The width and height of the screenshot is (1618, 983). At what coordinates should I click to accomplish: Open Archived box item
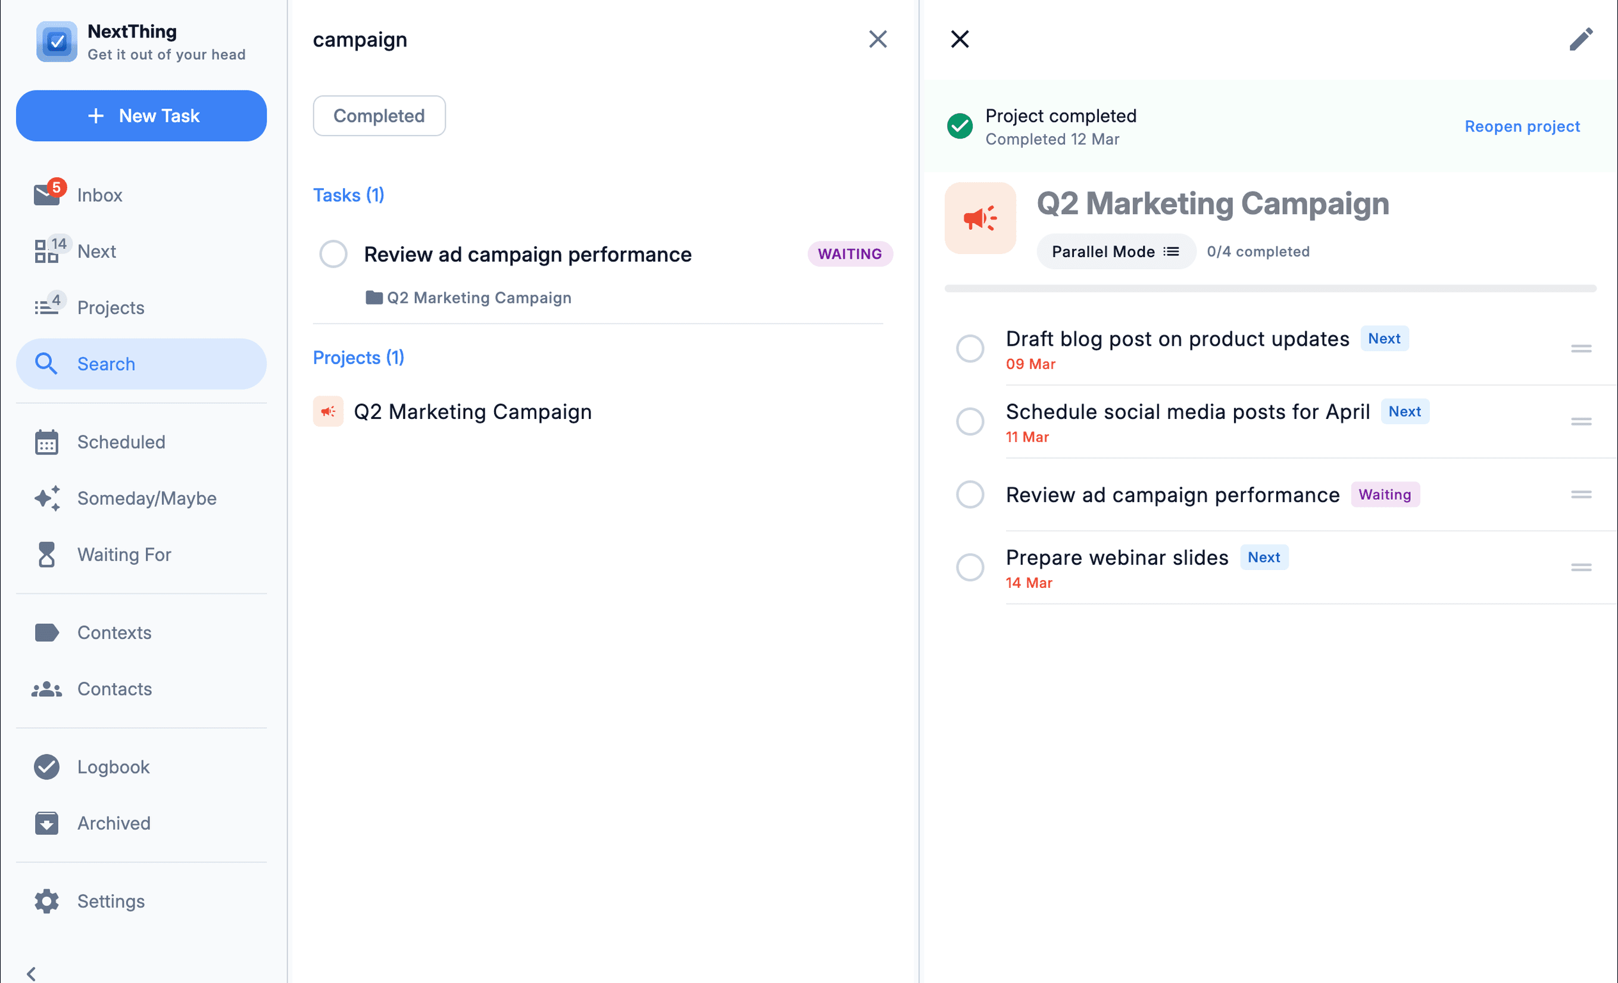tap(113, 823)
